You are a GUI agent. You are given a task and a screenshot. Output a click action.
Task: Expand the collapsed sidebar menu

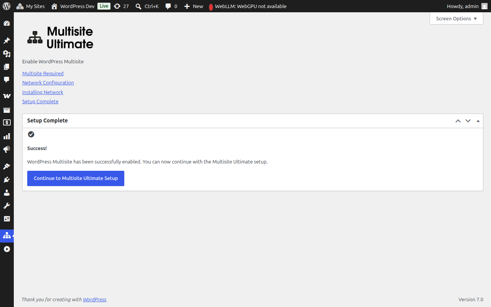(x=7, y=249)
